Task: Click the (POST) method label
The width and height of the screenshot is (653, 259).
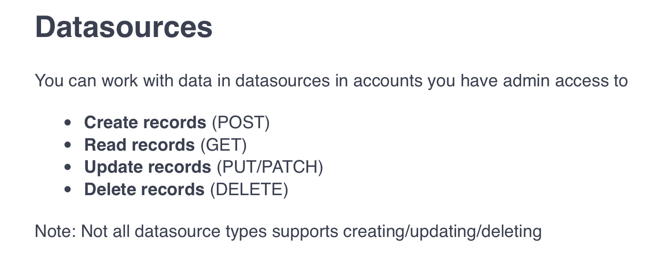Action: pyautogui.click(x=241, y=122)
